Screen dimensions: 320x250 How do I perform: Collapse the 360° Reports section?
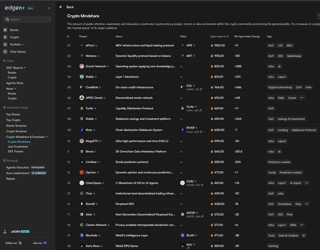25,67
